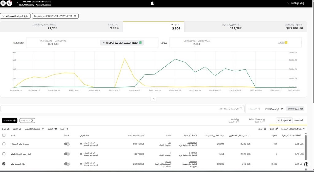Toggle status switch for مبيعات وئام 1 رمضان
Screen dimensions: 314x172
coord(67,144)
